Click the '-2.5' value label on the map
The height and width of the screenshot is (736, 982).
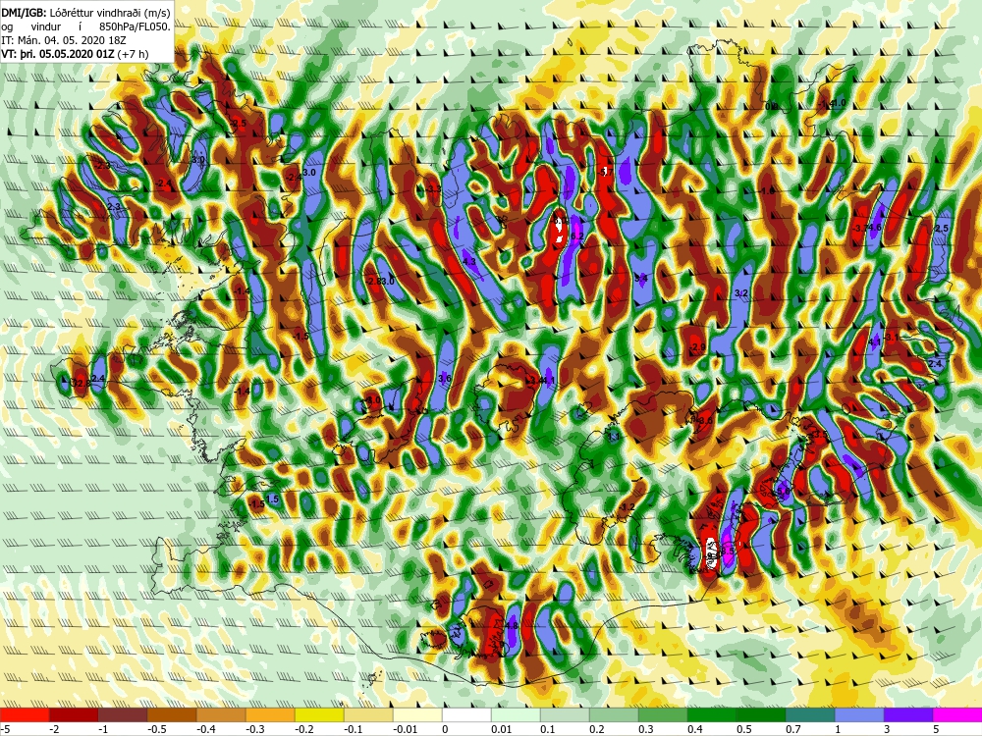coord(238,124)
